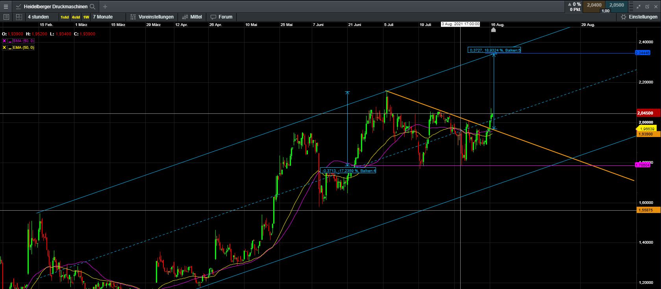Click the 3 Aug. 2021 17:00:00 crosshair date label
This screenshot has width=661, height=289.
(x=460, y=24)
